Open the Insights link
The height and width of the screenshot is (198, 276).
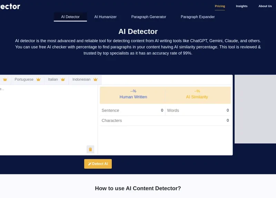[241, 6]
